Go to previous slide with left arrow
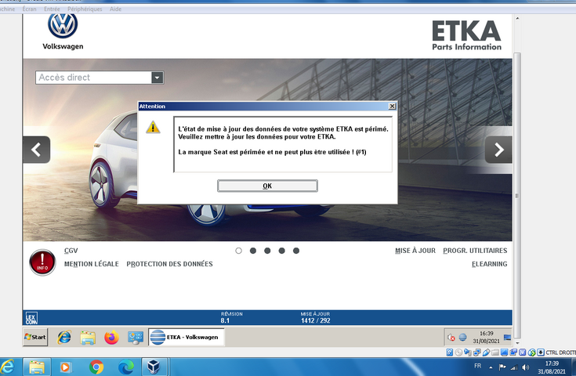This screenshot has height=376, width=576. 36,150
